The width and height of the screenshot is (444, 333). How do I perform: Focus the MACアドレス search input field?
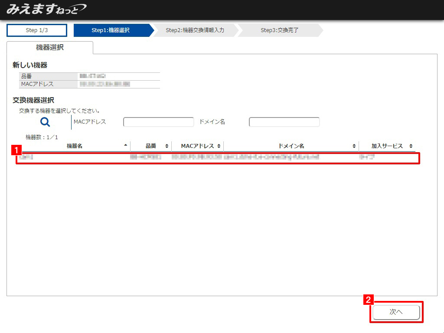click(158, 122)
